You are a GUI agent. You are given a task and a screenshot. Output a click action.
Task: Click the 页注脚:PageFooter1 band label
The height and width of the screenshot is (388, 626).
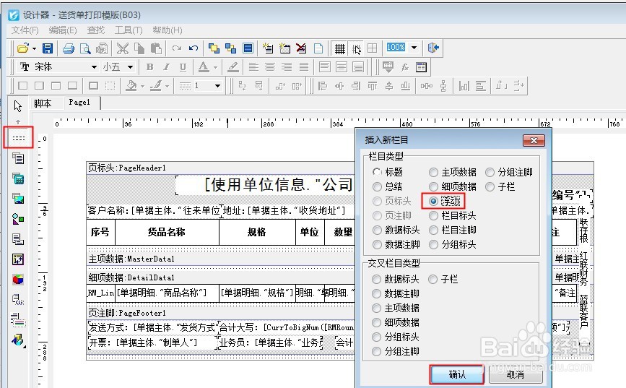click(127, 313)
